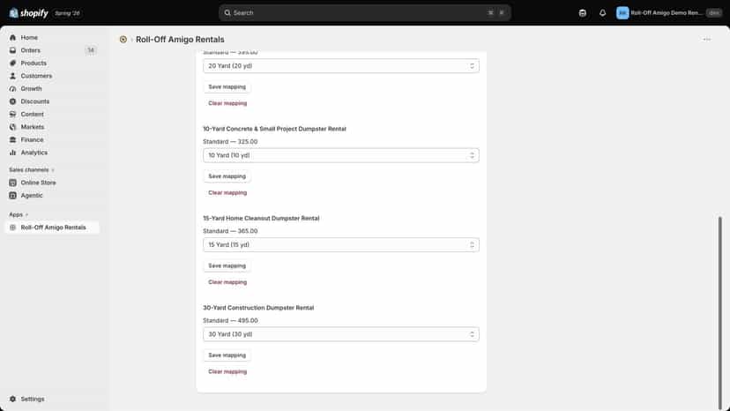This screenshot has height=411, width=730.
Task: Open Settings at sidebar bottom
Action: [33, 399]
